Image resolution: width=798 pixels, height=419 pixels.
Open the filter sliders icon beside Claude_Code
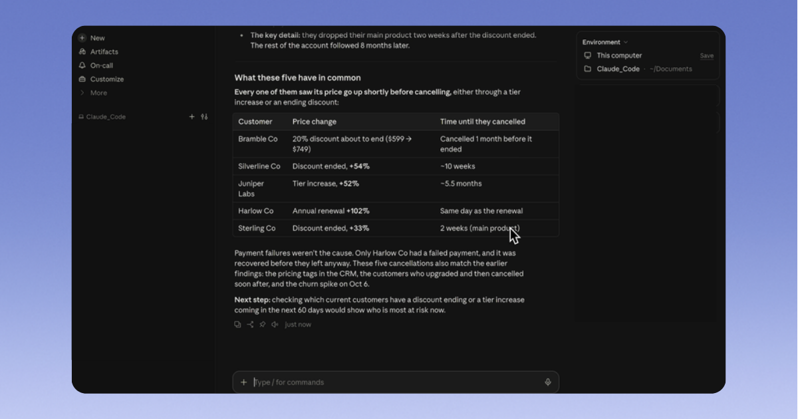tap(204, 117)
